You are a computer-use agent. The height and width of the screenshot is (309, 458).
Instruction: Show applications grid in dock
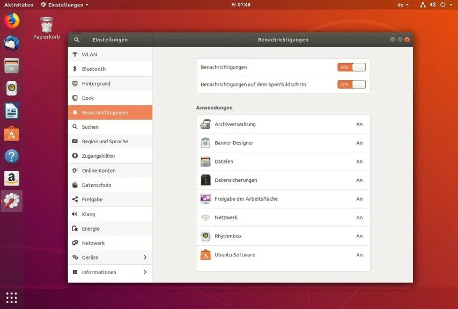point(12,298)
